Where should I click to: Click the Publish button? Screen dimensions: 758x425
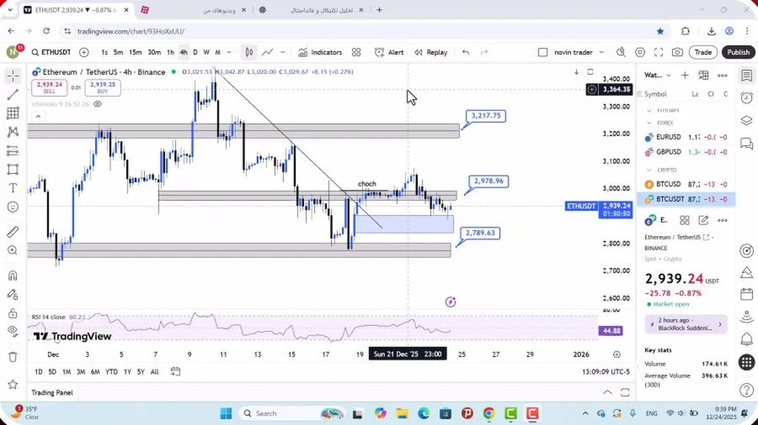[738, 52]
